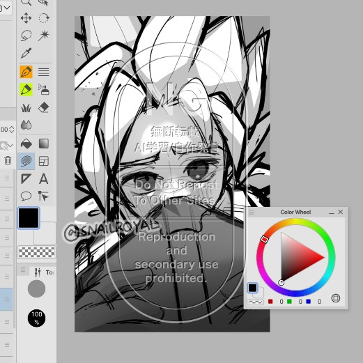This screenshot has width=363, height=363.
Task: Select the Move layer tool
Action: (x=26, y=18)
